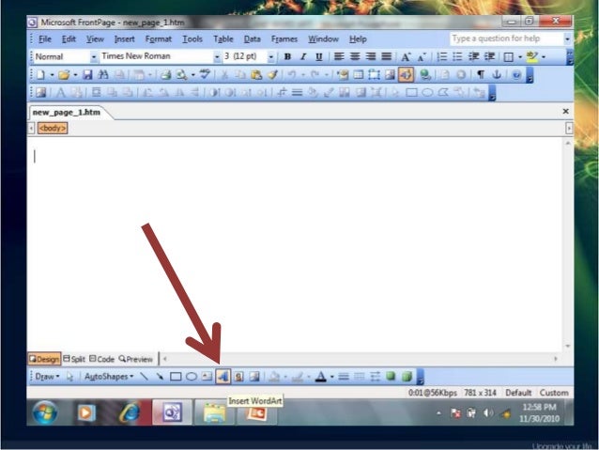Click the Spelling check icon

coord(205,74)
